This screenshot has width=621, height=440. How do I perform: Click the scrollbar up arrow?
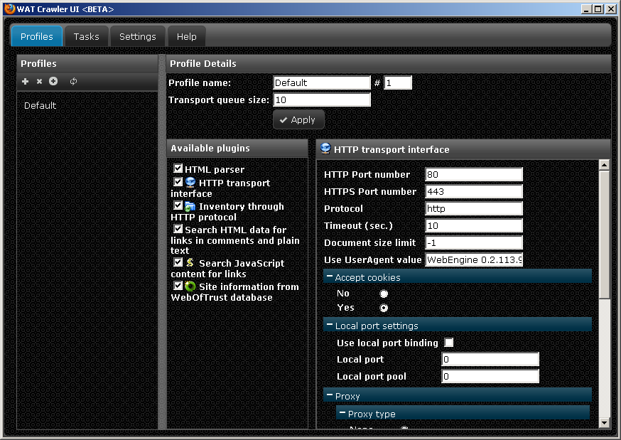[604, 164]
